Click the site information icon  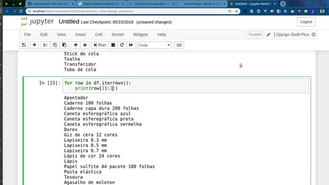29,11
